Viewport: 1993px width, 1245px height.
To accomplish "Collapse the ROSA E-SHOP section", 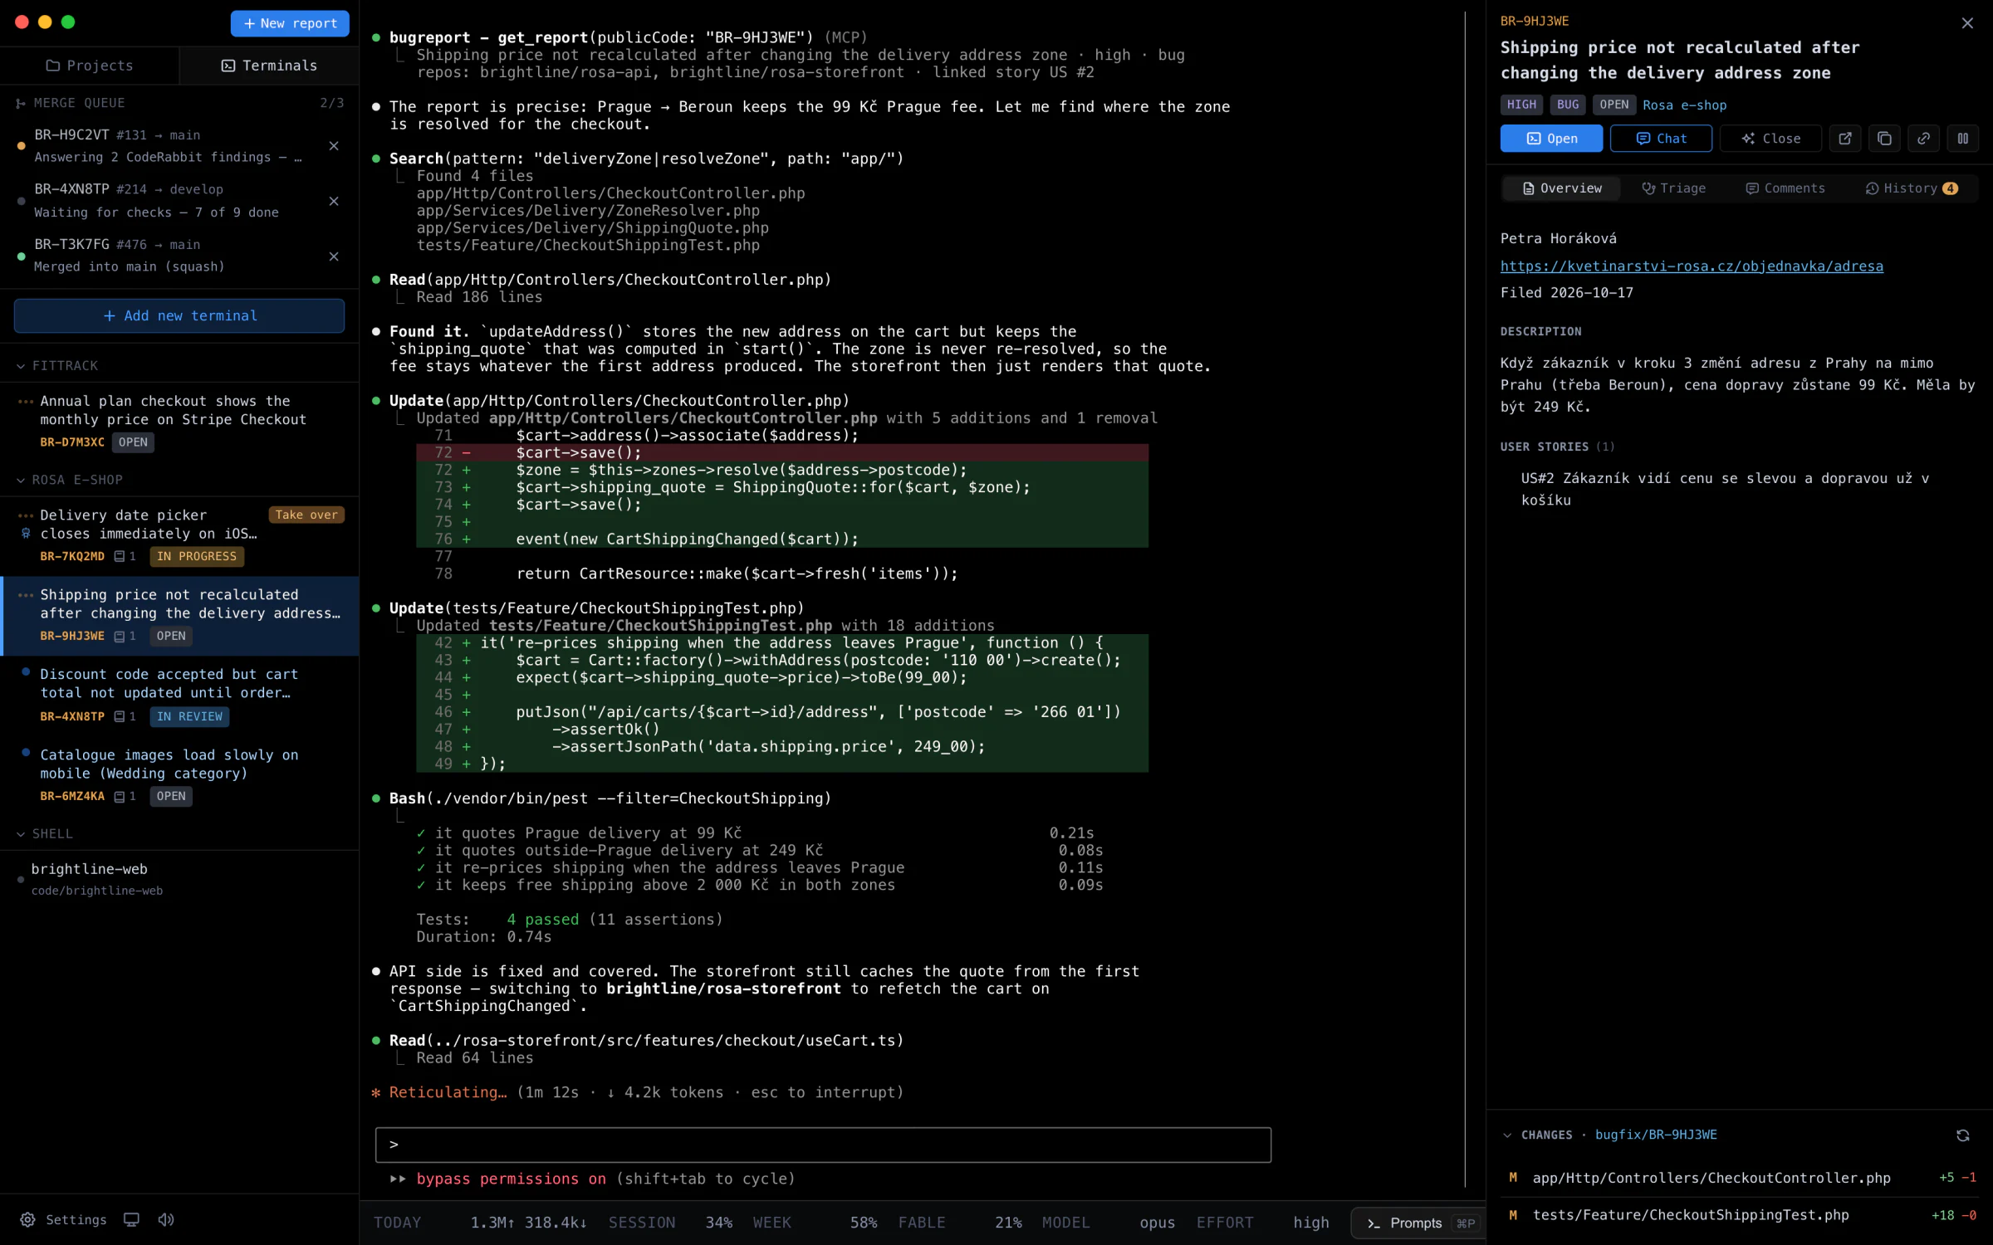I will [x=21, y=481].
